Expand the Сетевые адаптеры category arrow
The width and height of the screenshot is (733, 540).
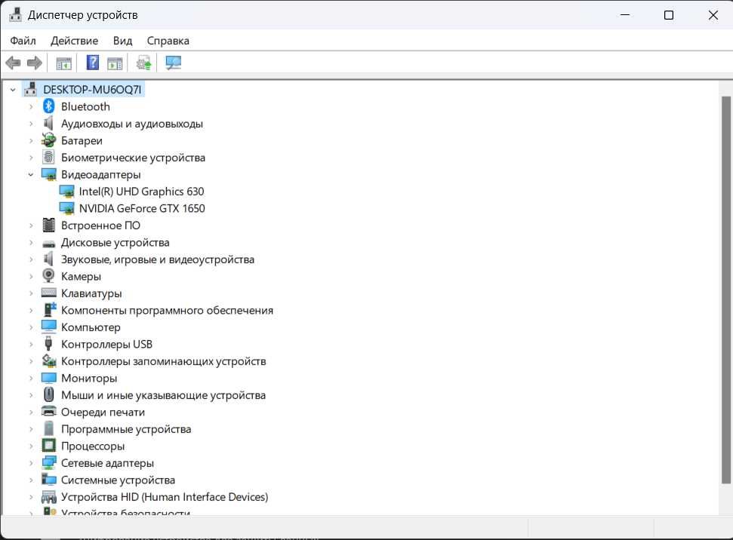pos(31,463)
